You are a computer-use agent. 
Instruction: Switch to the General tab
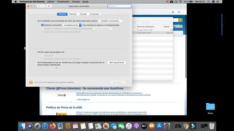pos(62,14)
